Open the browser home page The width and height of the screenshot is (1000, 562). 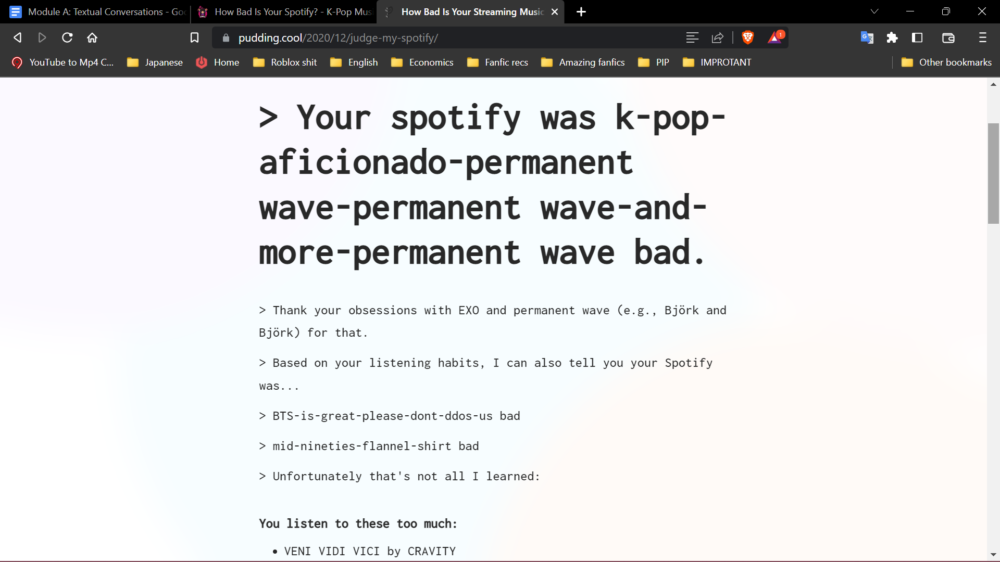[x=92, y=37]
